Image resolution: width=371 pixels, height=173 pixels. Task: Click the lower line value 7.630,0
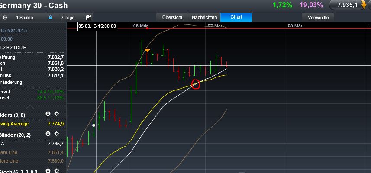[x=55, y=161]
